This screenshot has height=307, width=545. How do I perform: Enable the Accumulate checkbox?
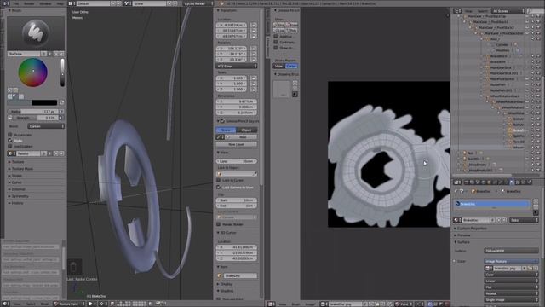point(10,135)
